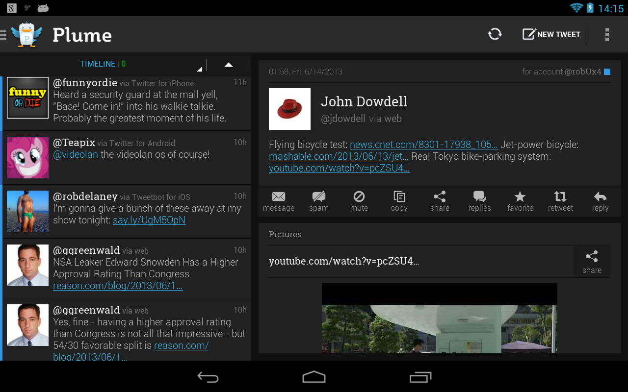Screen dimensions: 628x392
Task: Open the youtube.com/watch link in tweet text
Action: point(340,168)
